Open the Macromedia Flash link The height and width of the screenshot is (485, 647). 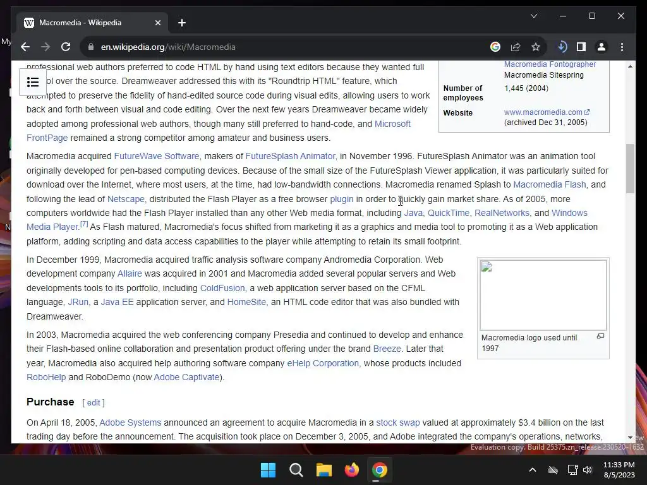[x=549, y=185]
